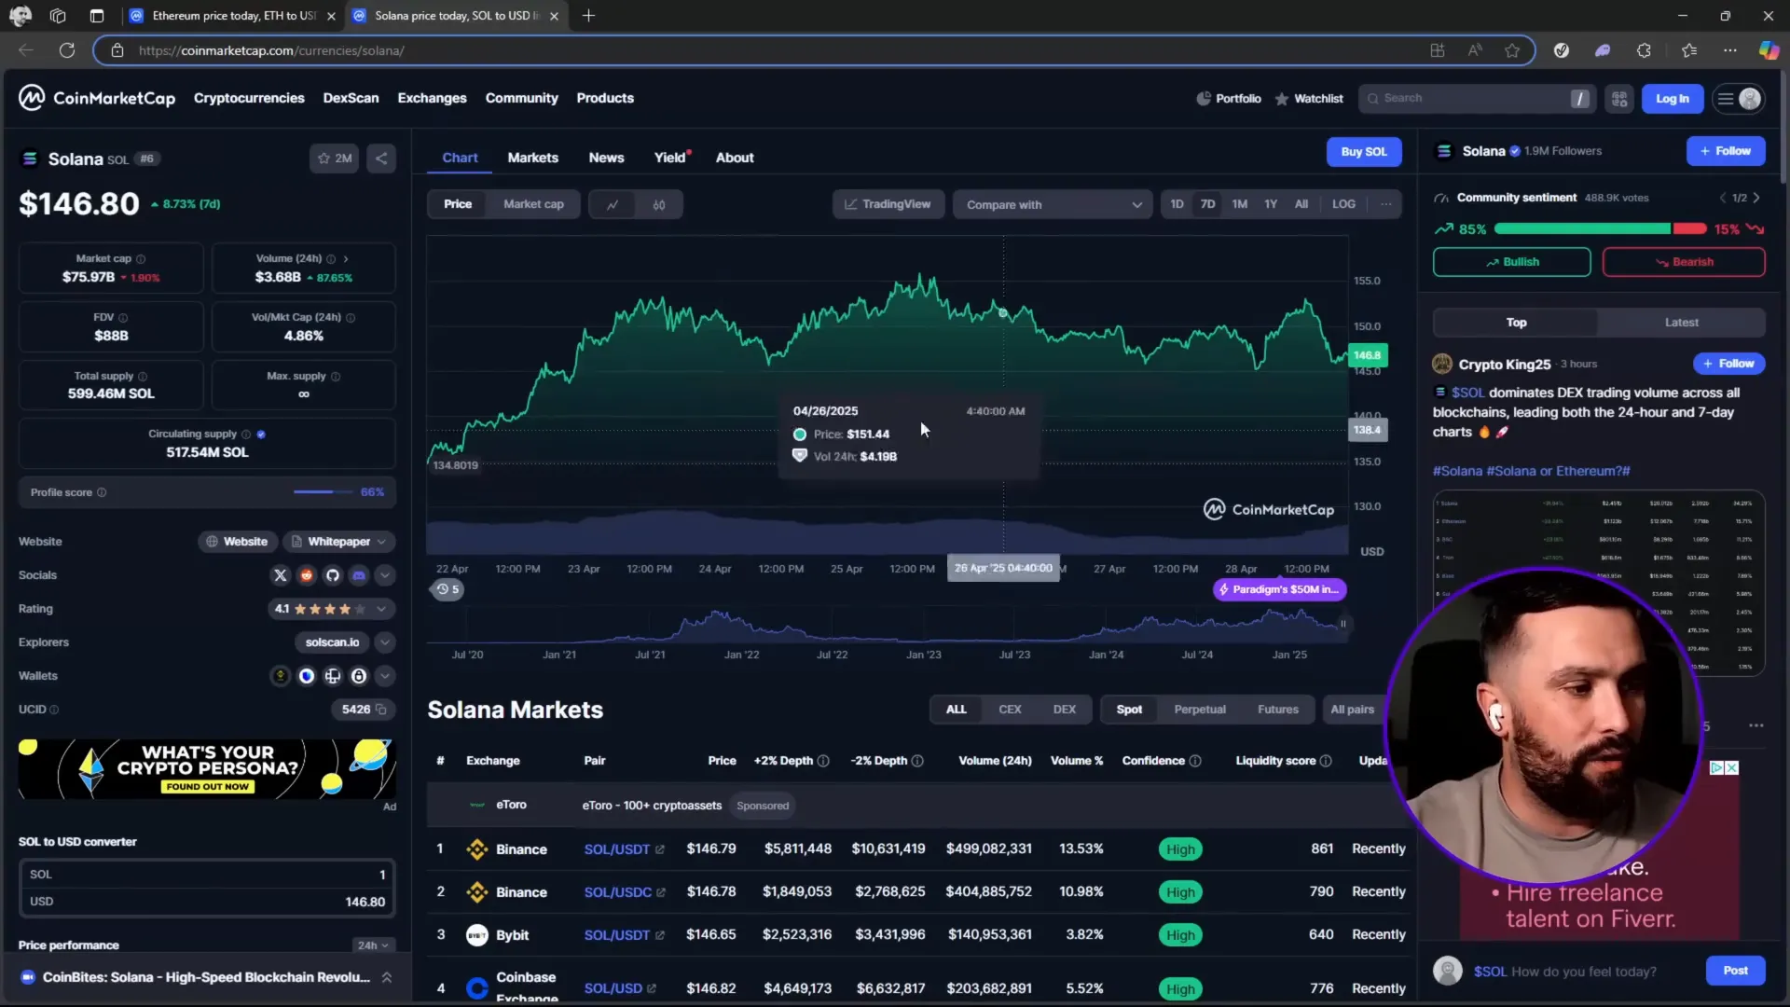Open the About tab
Screen dimensions: 1790x1007
(735, 158)
